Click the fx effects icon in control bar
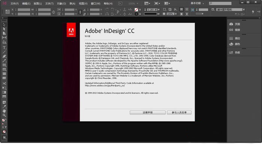262x147 pixels. click(x=175, y=9)
